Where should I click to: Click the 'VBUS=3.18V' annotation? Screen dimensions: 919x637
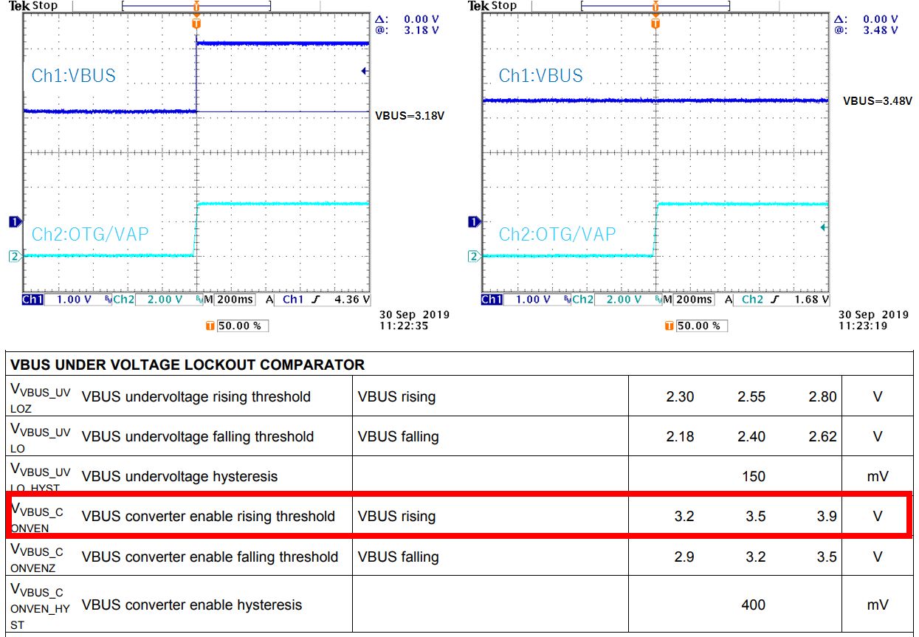click(x=410, y=116)
